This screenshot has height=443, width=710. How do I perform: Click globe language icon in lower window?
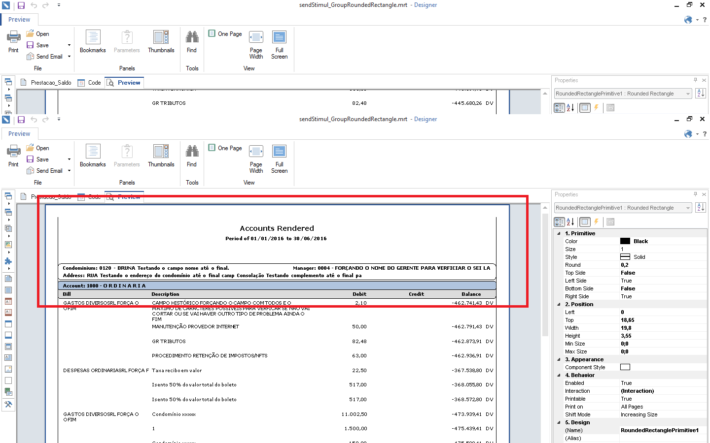688,134
